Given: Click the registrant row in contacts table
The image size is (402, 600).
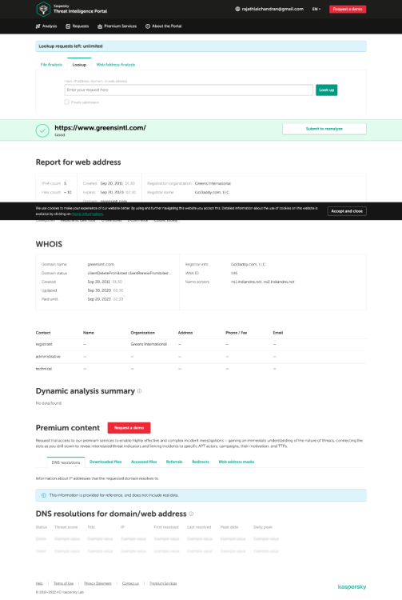Looking at the screenshot, I should [201, 344].
